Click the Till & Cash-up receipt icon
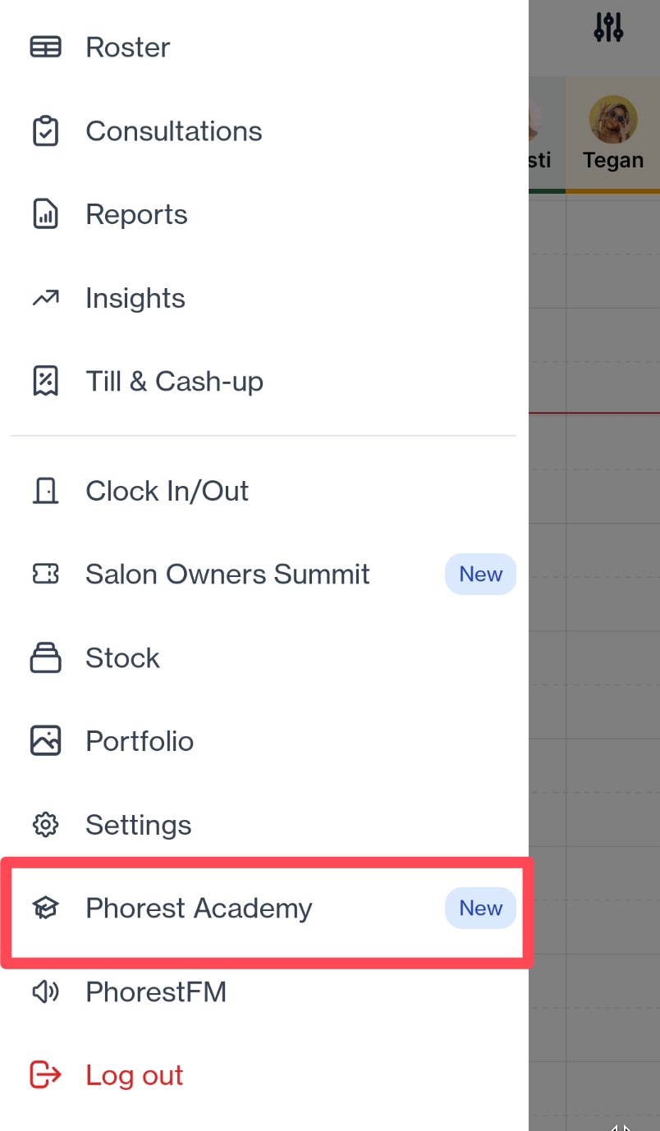The image size is (660, 1131). click(45, 382)
